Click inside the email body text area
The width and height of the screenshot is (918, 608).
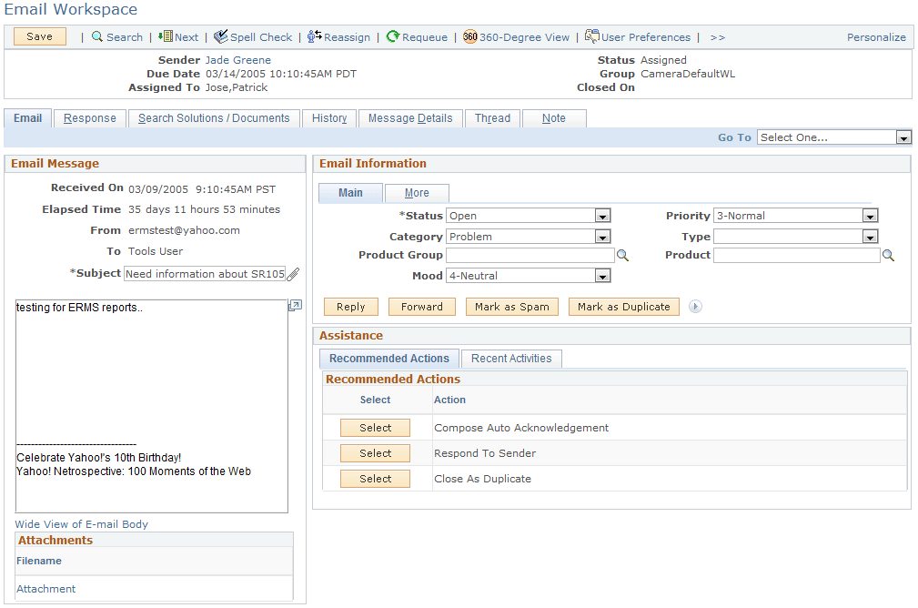[152, 406]
